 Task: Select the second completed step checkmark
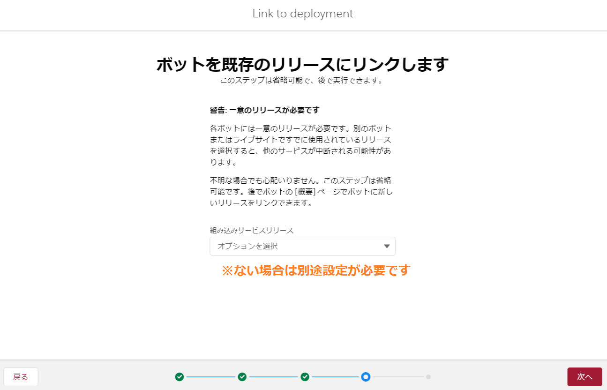tap(242, 377)
